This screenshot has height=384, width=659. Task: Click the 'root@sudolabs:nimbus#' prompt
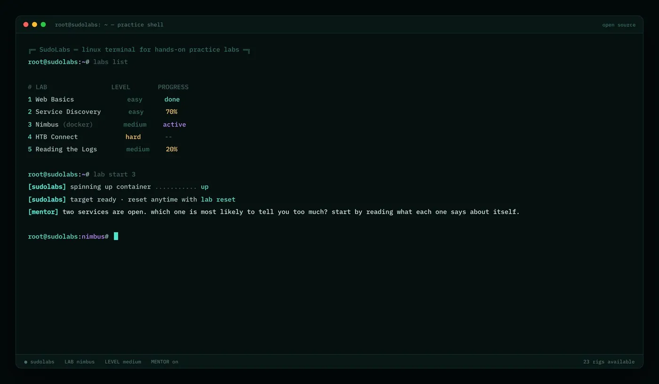click(69, 236)
